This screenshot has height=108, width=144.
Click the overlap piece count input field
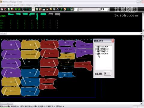[107, 73]
